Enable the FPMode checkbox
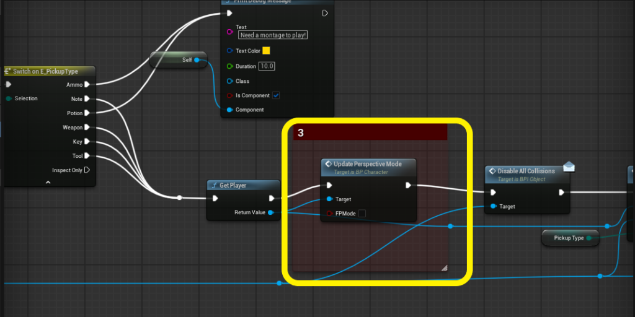This screenshot has width=635, height=317. [x=362, y=214]
